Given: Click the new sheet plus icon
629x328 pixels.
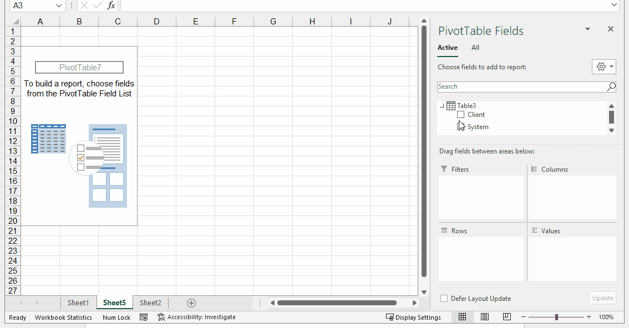Looking at the screenshot, I should [191, 303].
